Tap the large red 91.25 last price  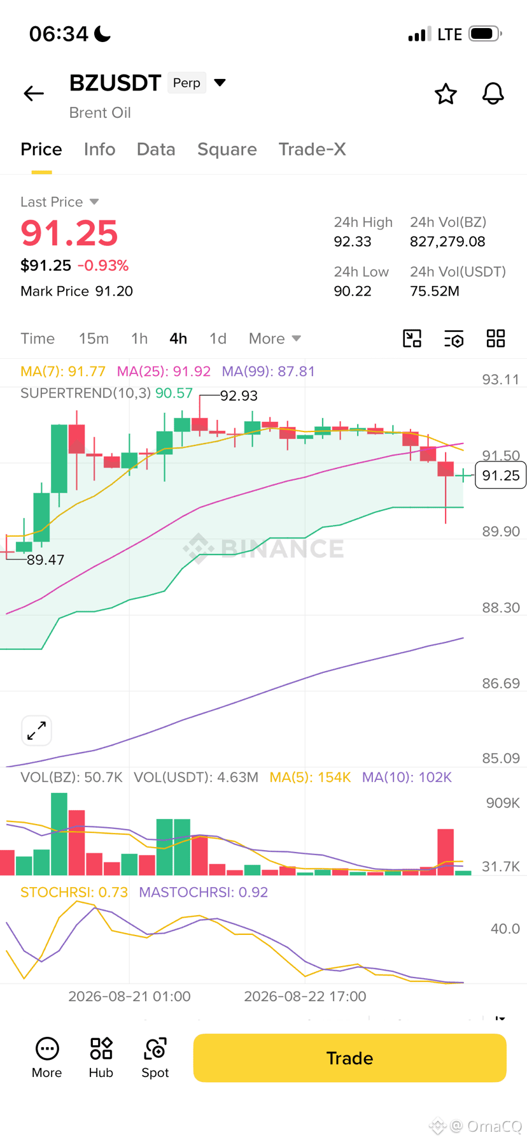click(x=69, y=233)
